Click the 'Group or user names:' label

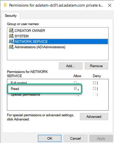tap(23, 24)
